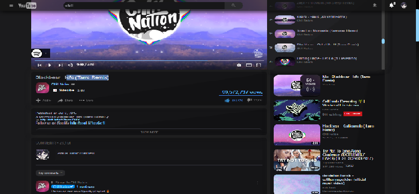Viewport: 419px width, 194px height.
Task: Open the YouTube hamburger guide menu
Action: click(x=11, y=5)
